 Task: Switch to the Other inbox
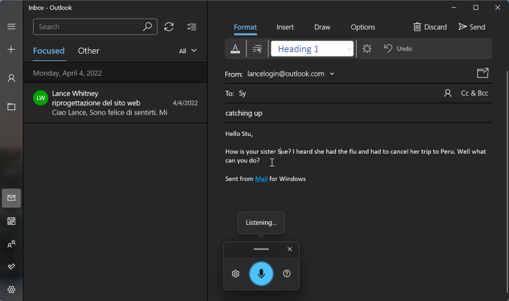88,50
